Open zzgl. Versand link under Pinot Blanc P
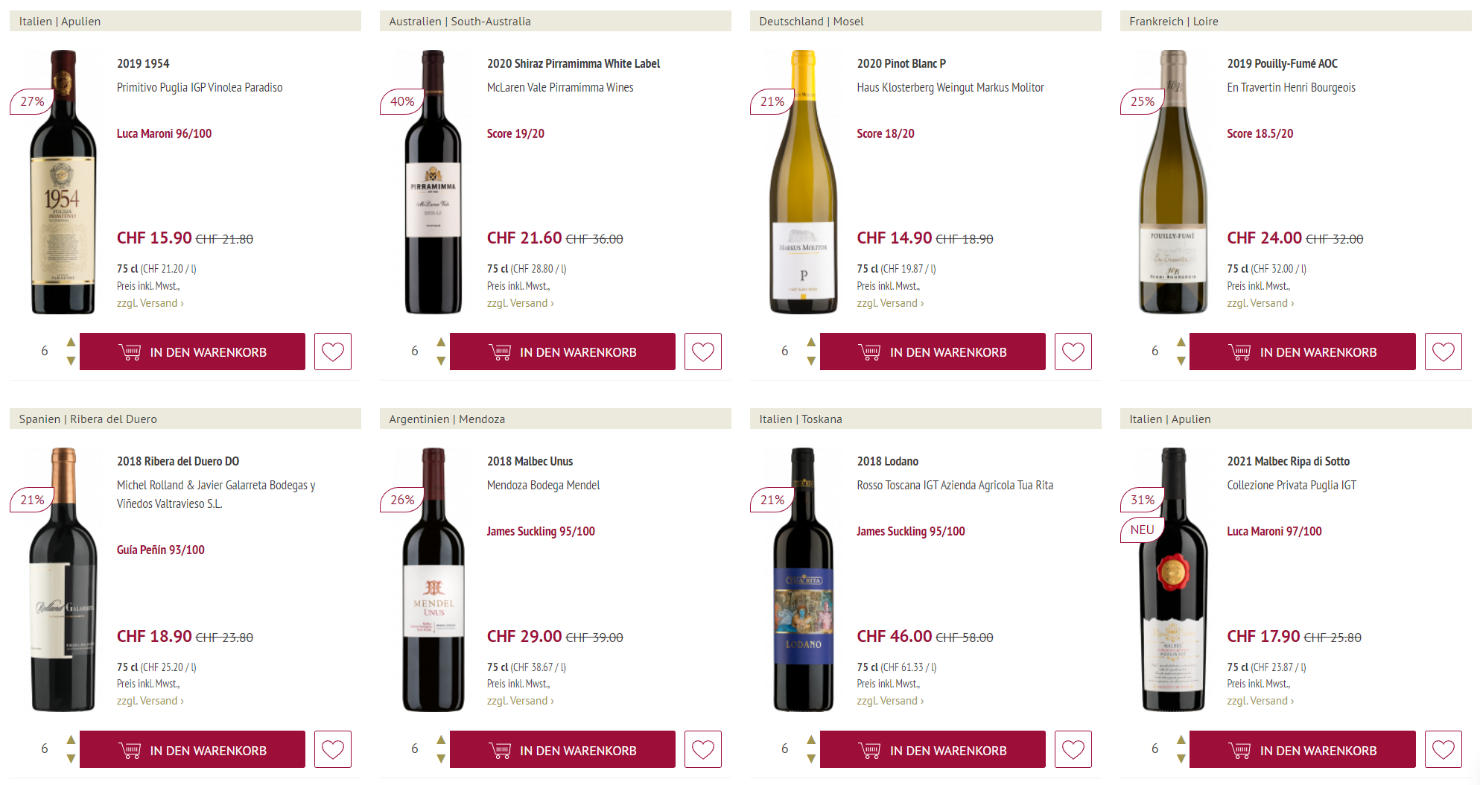The image size is (1480, 785). (x=889, y=303)
